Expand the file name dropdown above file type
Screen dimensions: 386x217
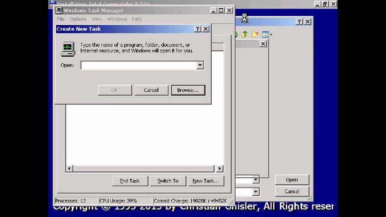[256, 180]
